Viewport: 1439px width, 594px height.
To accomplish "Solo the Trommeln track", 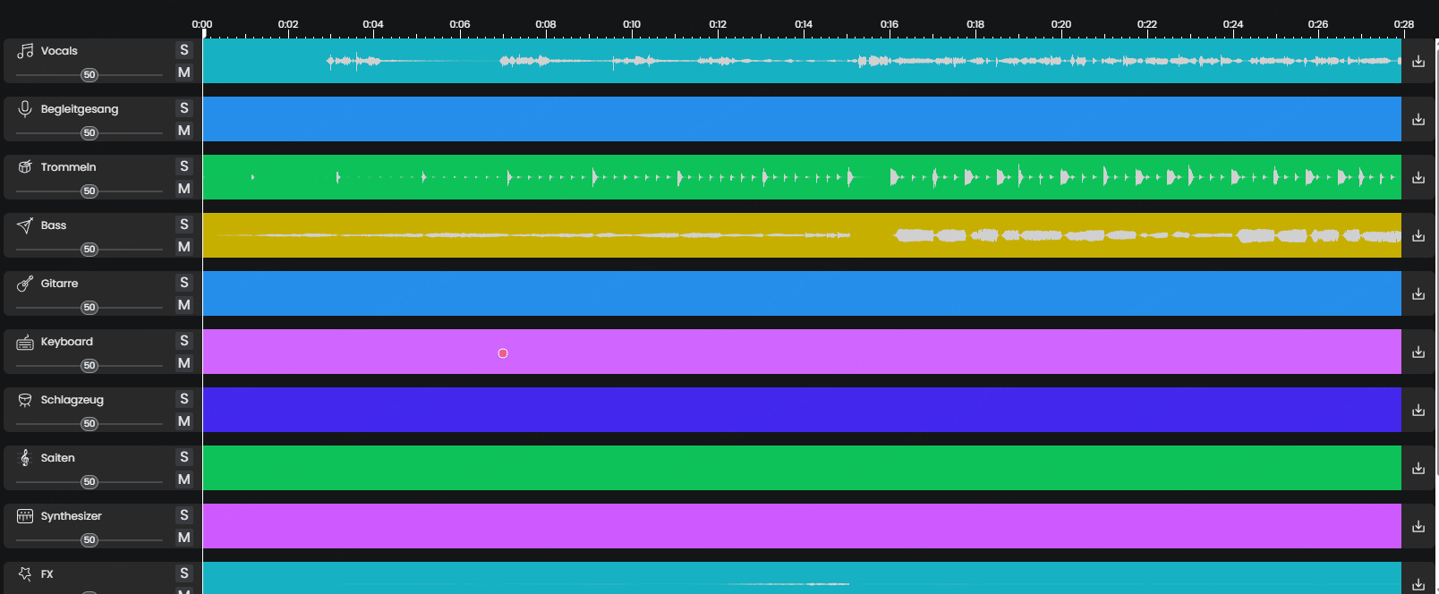I will (184, 166).
